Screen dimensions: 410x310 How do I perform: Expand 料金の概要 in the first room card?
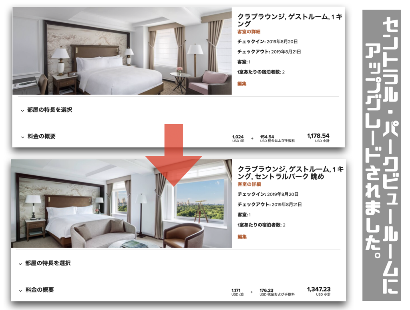[x=38, y=137]
